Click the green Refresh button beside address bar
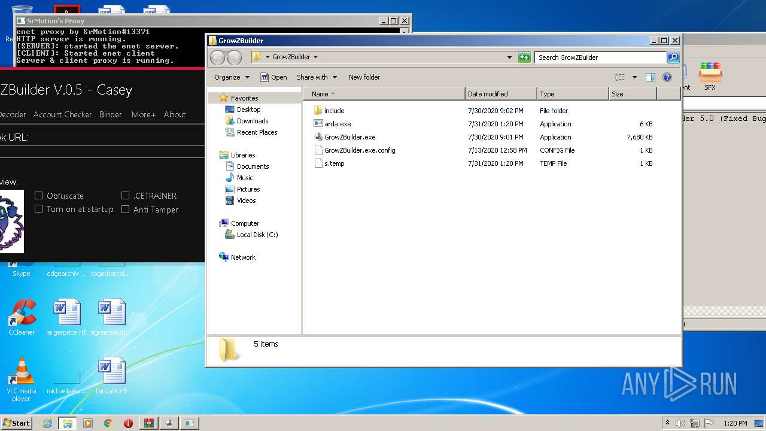This screenshot has height=431, width=766. pos(524,57)
